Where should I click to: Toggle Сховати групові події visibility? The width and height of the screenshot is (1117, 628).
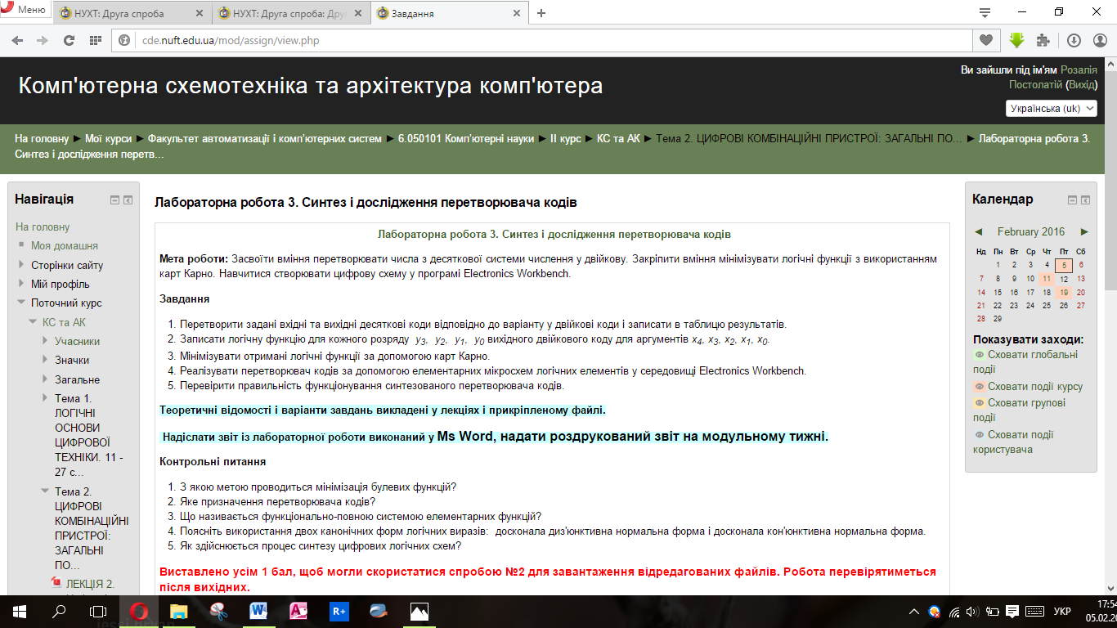[979, 402]
